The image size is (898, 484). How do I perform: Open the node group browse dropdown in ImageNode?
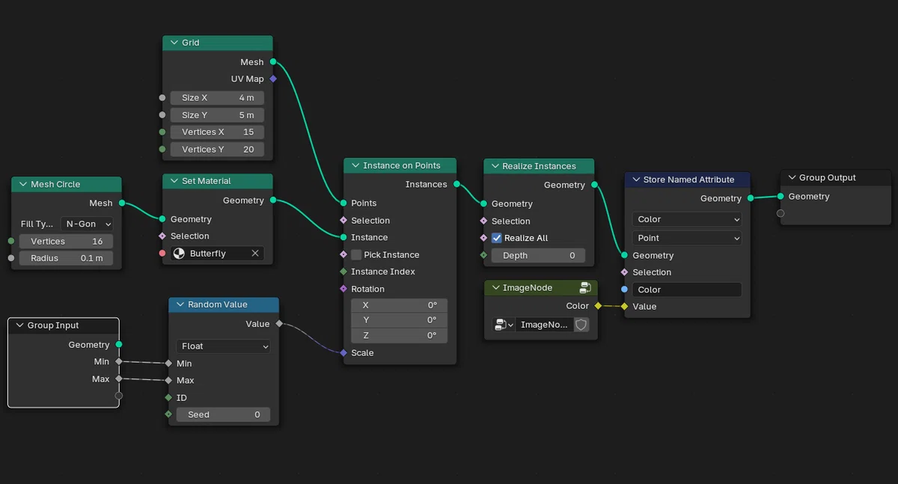(504, 325)
